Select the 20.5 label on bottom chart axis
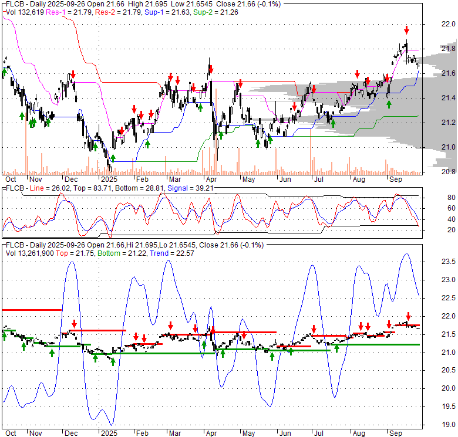Image resolution: width=458 pixels, height=437 pixels. pyautogui.click(x=448, y=370)
